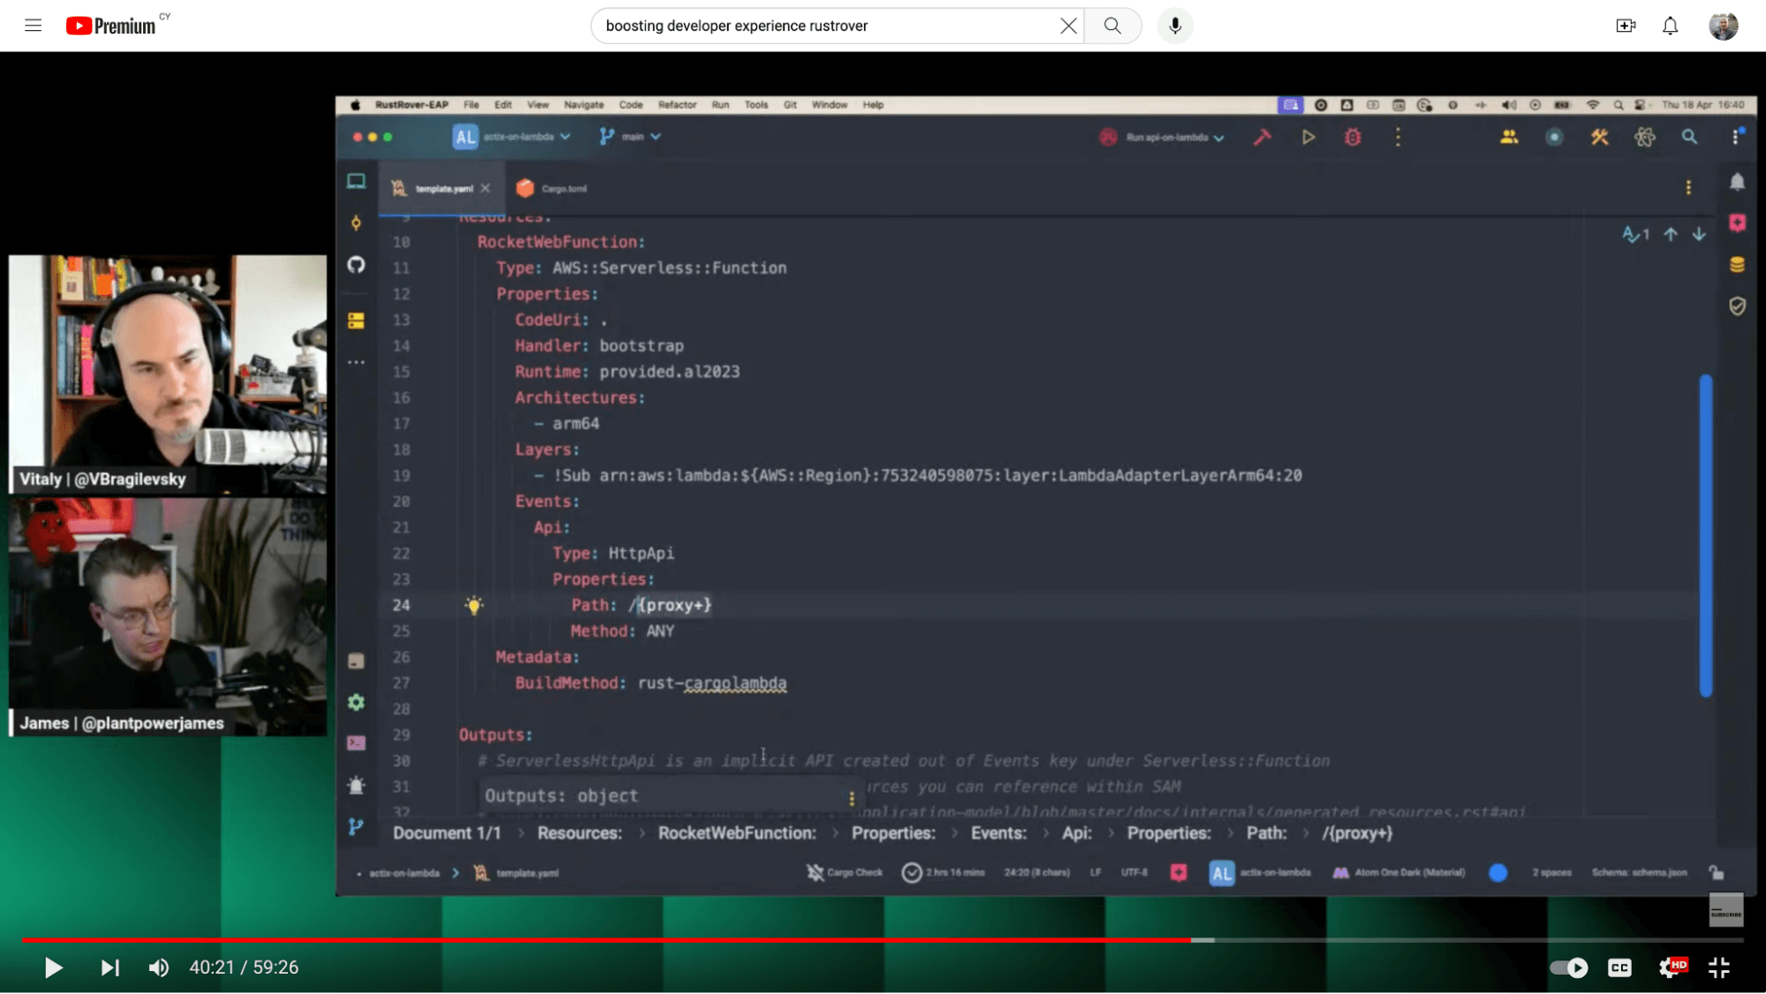Expand the actix-on-lambda project dropdown
Viewport: 1766px width, 994px height.
coord(512,137)
